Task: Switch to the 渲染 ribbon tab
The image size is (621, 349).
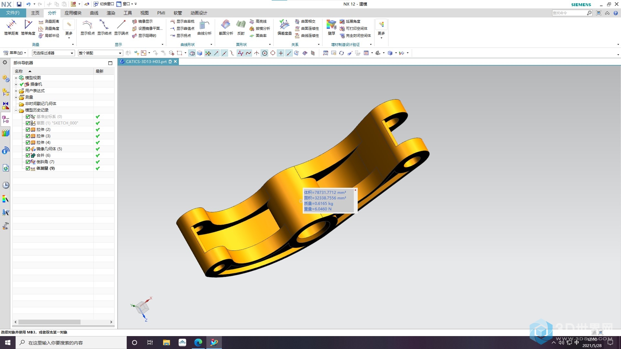Action: pyautogui.click(x=111, y=13)
